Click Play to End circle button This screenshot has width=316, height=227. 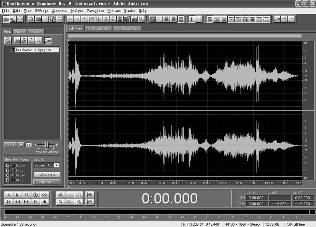[35, 195]
